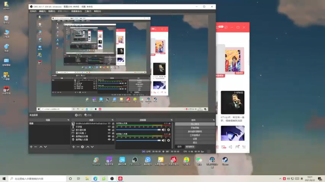Open the 视图(V) menu in OBS
The height and width of the screenshot is (182, 325).
coord(52,11)
